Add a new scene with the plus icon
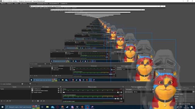The image size is (195, 109). [2, 101]
